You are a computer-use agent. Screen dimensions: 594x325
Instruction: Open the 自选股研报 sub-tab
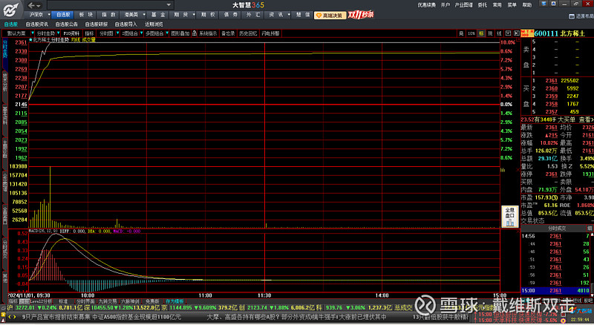[97, 24]
